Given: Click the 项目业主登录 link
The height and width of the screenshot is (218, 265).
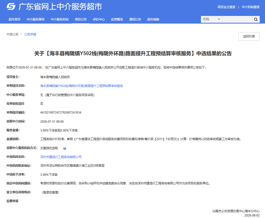Looking at the screenshot, I should point(227,7).
